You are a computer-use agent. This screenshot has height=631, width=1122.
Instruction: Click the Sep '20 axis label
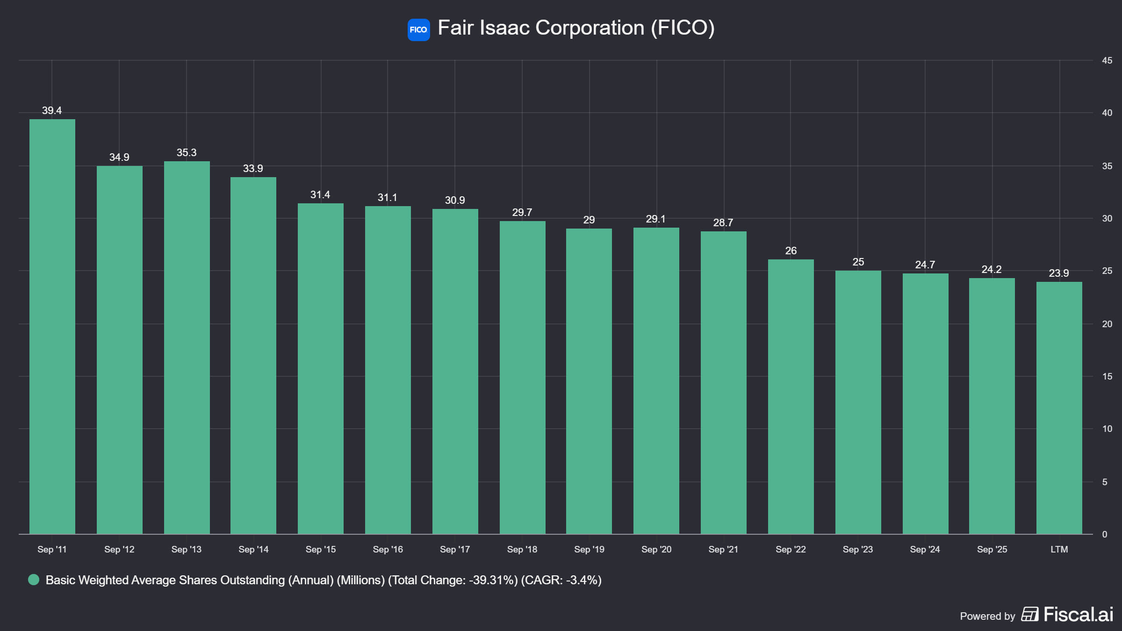[656, 550]
